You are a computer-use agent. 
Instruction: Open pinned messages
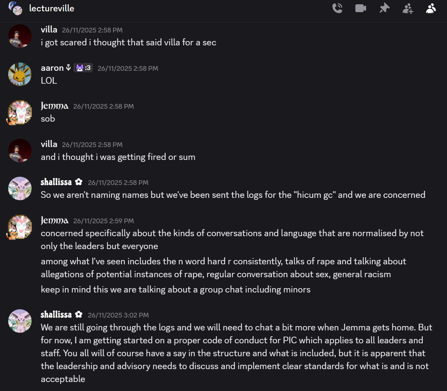(385, 8)
